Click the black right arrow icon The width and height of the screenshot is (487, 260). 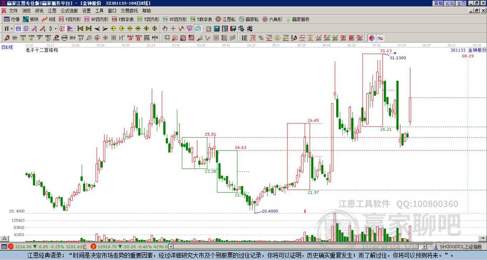105,28
